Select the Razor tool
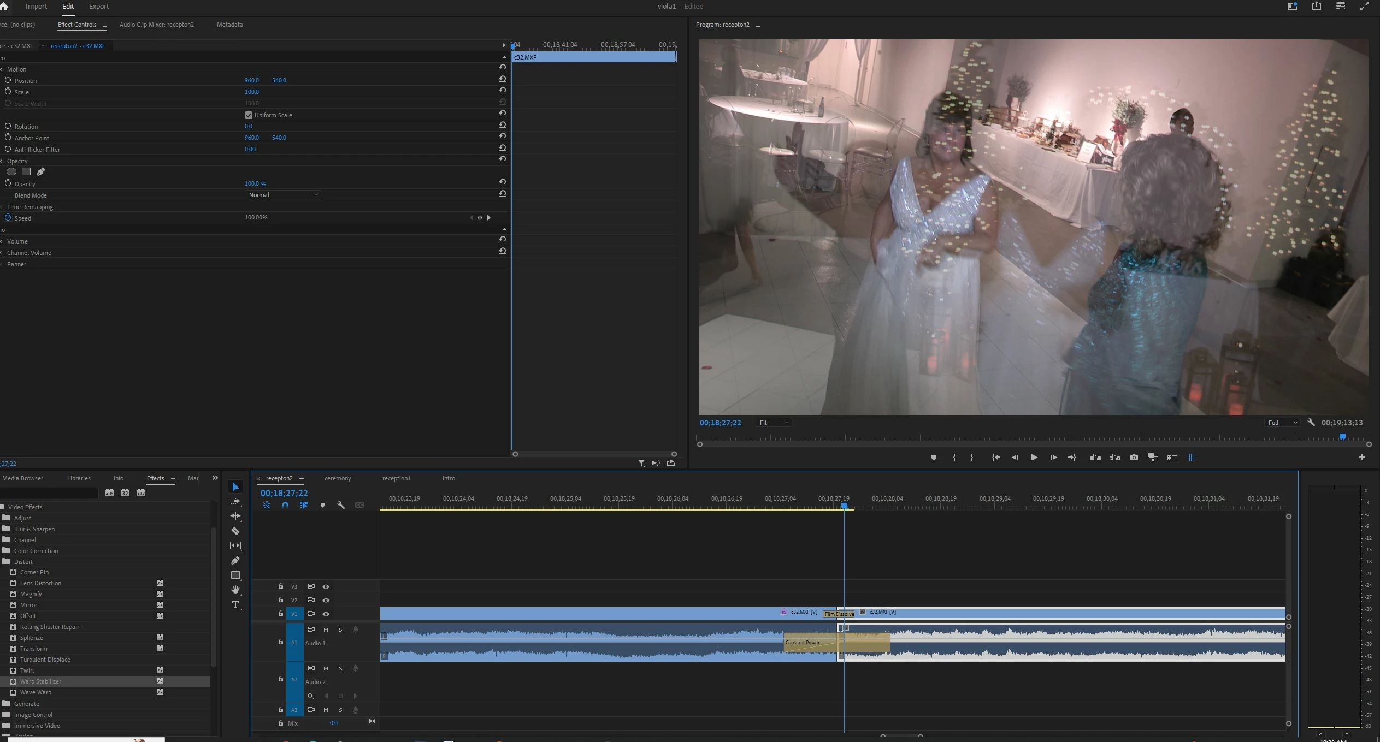 [235, 531]
